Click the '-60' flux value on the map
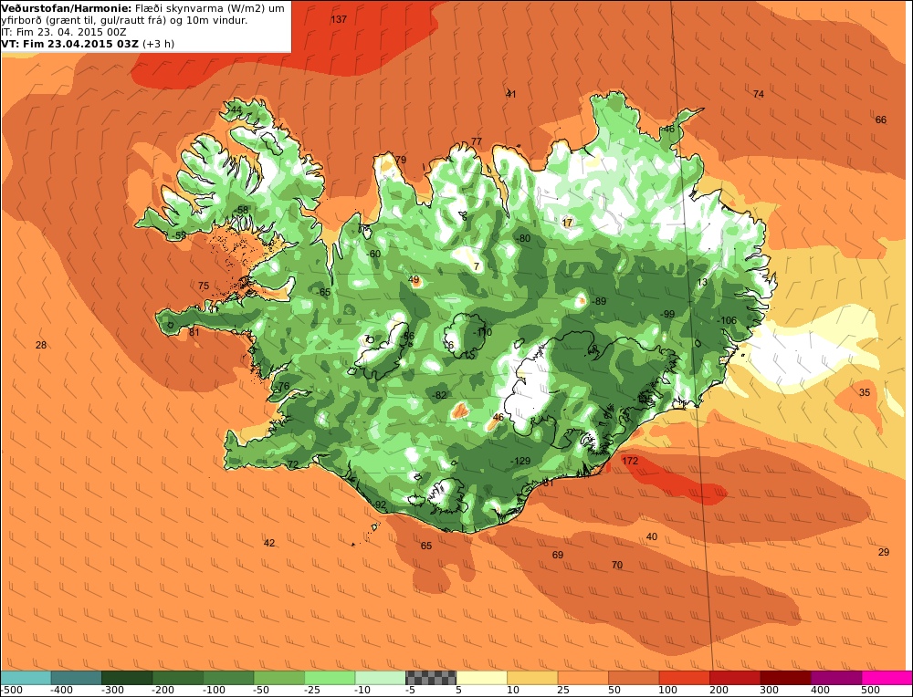The height and width of the screenshot is (697, 913). pyautogui.click(x=373, y=254)
